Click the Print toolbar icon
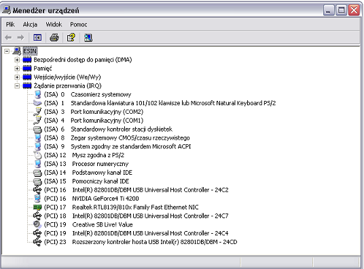The width and height of the screenshot is (364, 269). pyautogui.click(x=54, y=37)
